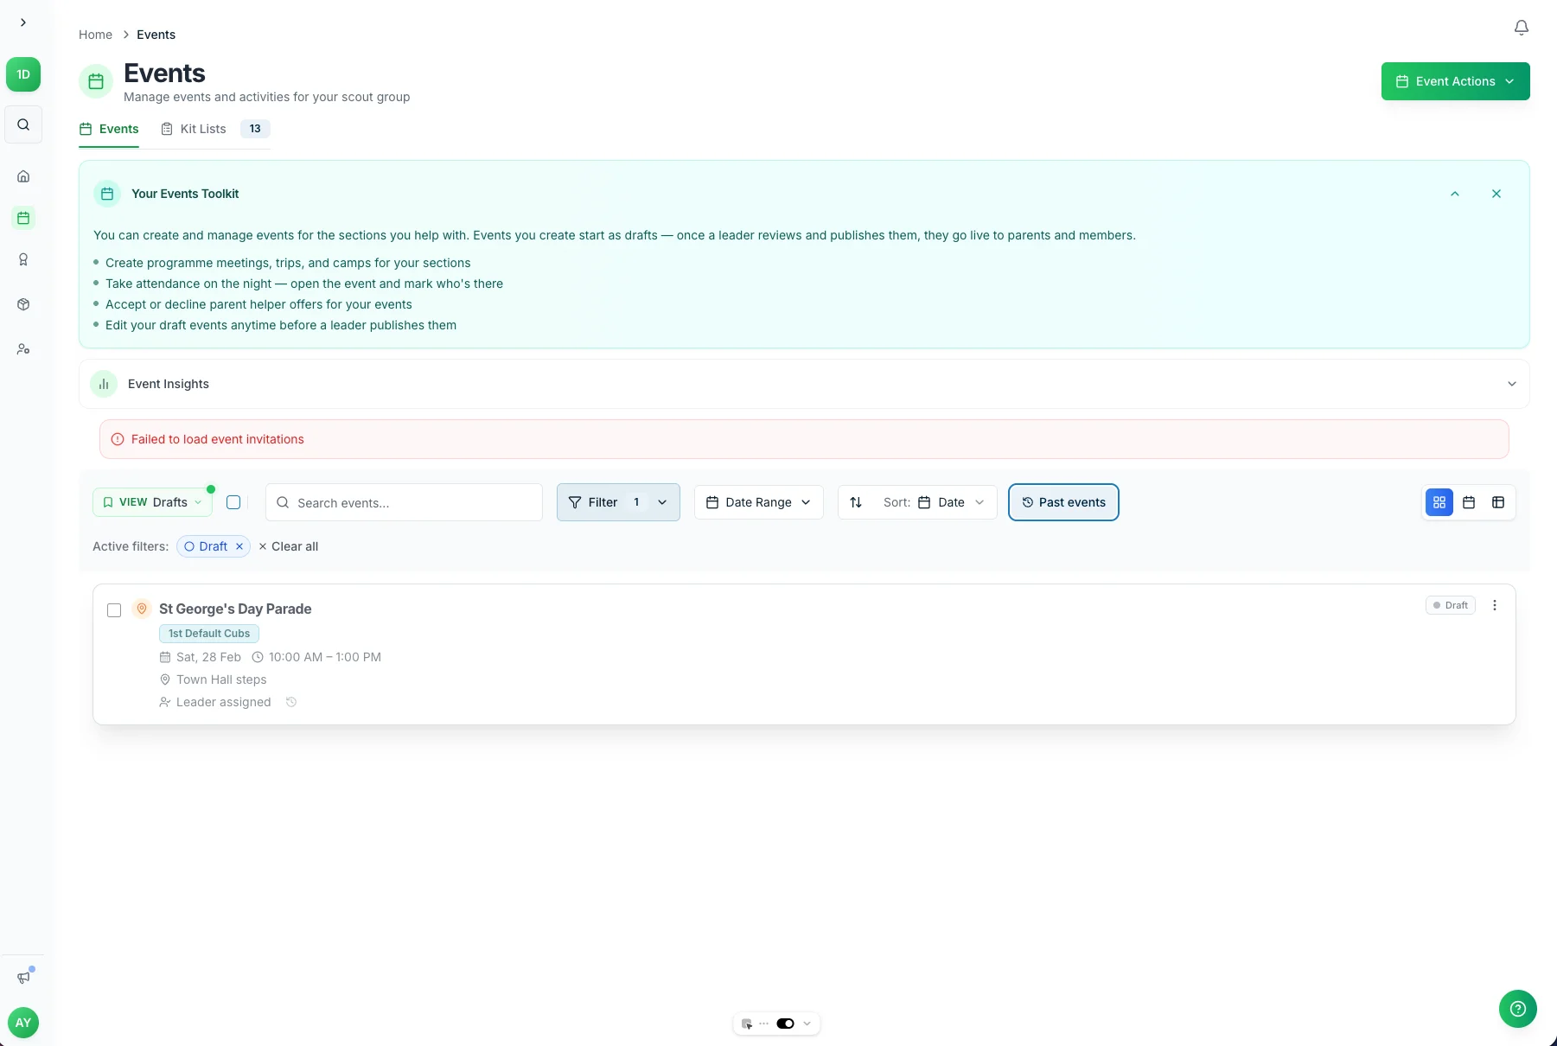Open the sidebar box equipment icon

23,304
